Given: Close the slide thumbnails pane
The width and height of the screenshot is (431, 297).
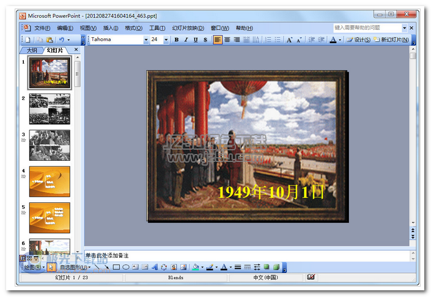Looking at the screenshot, I should pyautogui.click(x=76, y=50).
